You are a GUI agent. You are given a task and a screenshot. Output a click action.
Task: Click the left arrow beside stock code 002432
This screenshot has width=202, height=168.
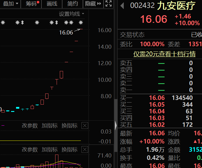(x=122, y=6)
